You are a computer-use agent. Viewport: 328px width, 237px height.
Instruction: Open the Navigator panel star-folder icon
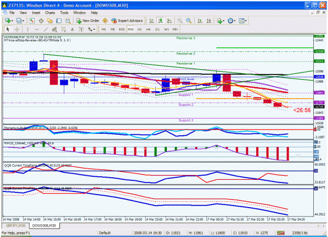pos(50,20)
